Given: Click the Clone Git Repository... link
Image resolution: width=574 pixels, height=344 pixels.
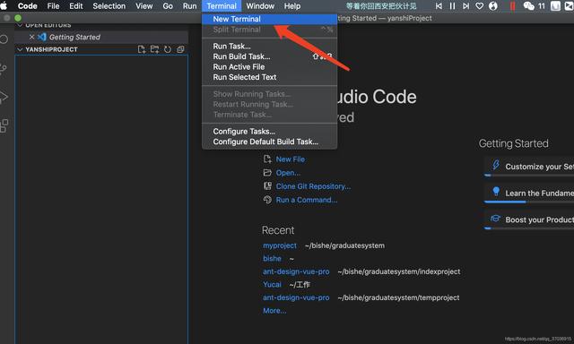Looking at the screenshot, I should tap(313, 186).
